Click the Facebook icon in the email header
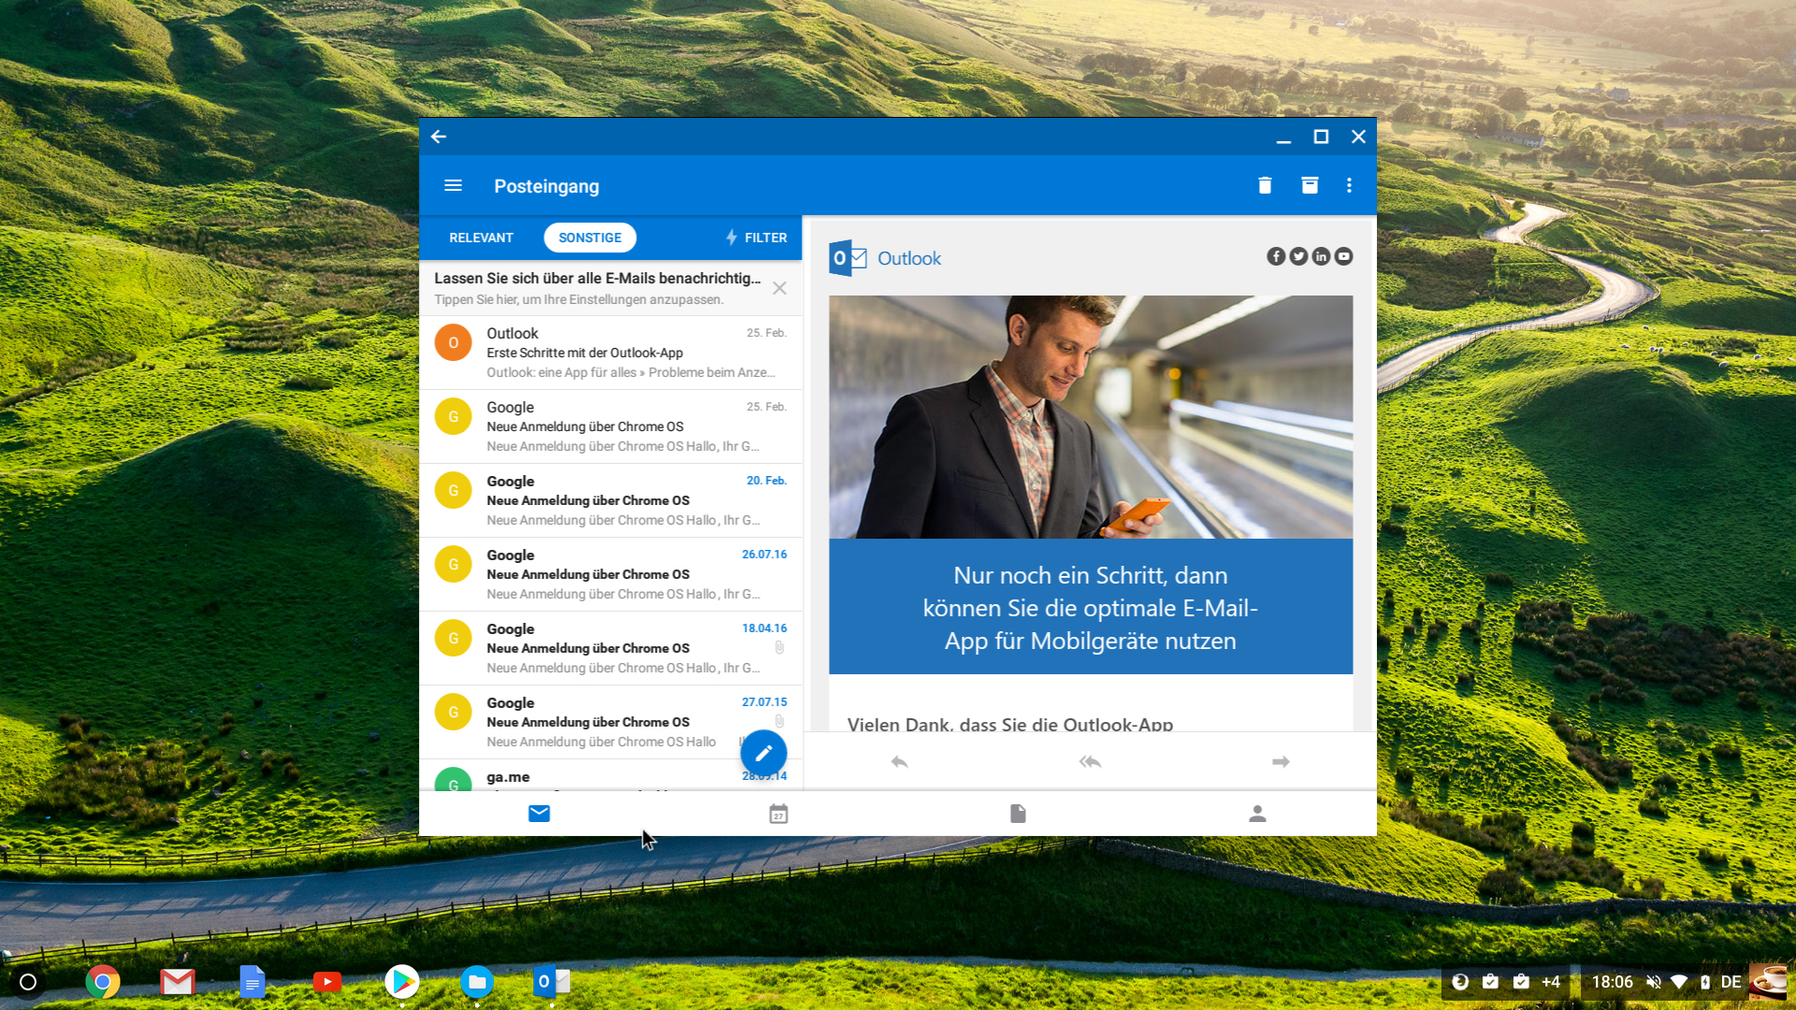The image size is (1796, 1010). (x=1275, y=256)
